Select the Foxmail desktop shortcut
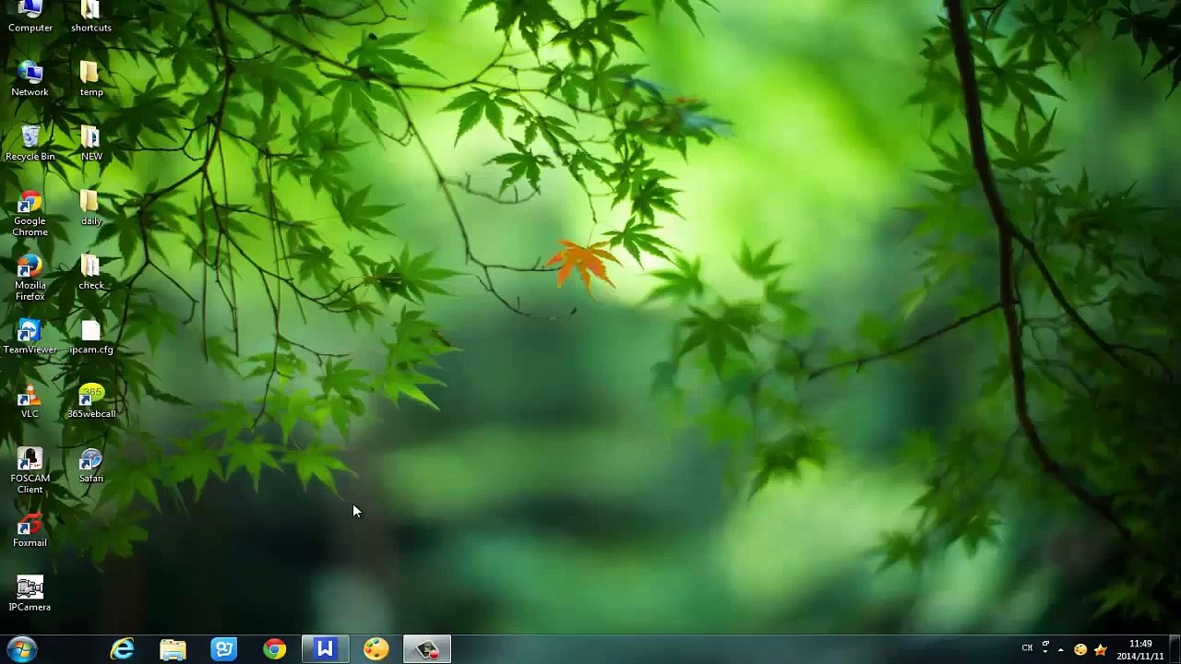 (30, 530)
